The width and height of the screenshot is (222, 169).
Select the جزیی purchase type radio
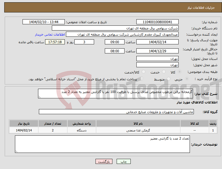tap(187, 79)
